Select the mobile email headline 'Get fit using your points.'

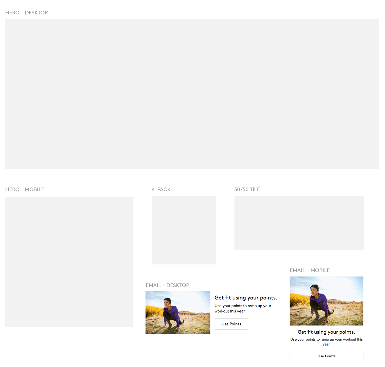[x=326, y=332]
